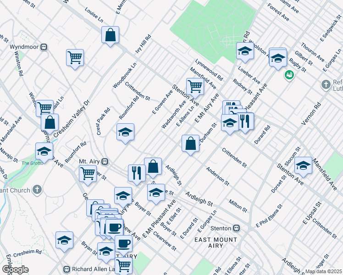Select the school marker near Slocum St
343x275 pixels.
coord(303,165)
